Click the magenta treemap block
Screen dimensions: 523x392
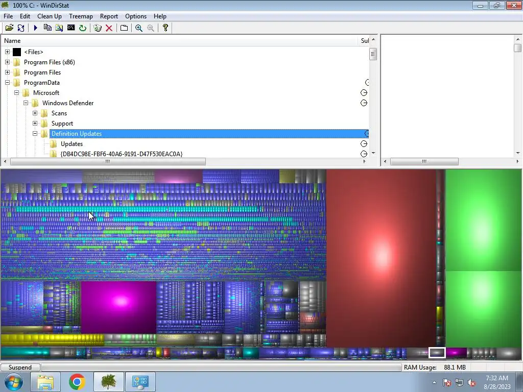point(118,307)
